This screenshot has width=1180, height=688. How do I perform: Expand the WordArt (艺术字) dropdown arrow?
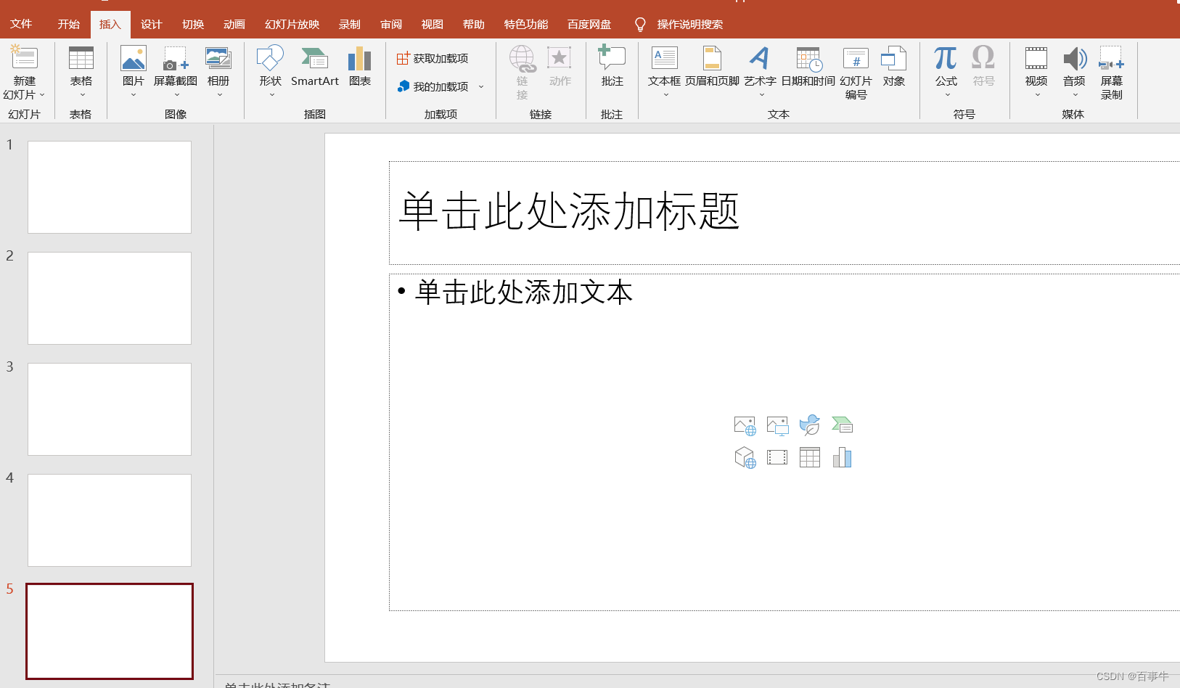click(761, 95)
